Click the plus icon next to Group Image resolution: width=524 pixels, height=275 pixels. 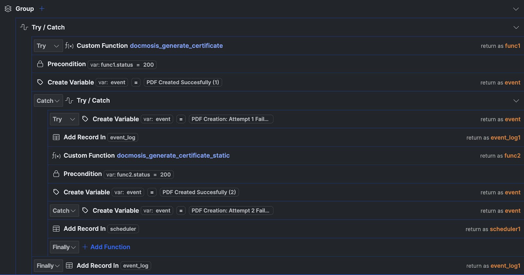coord(42,9)
